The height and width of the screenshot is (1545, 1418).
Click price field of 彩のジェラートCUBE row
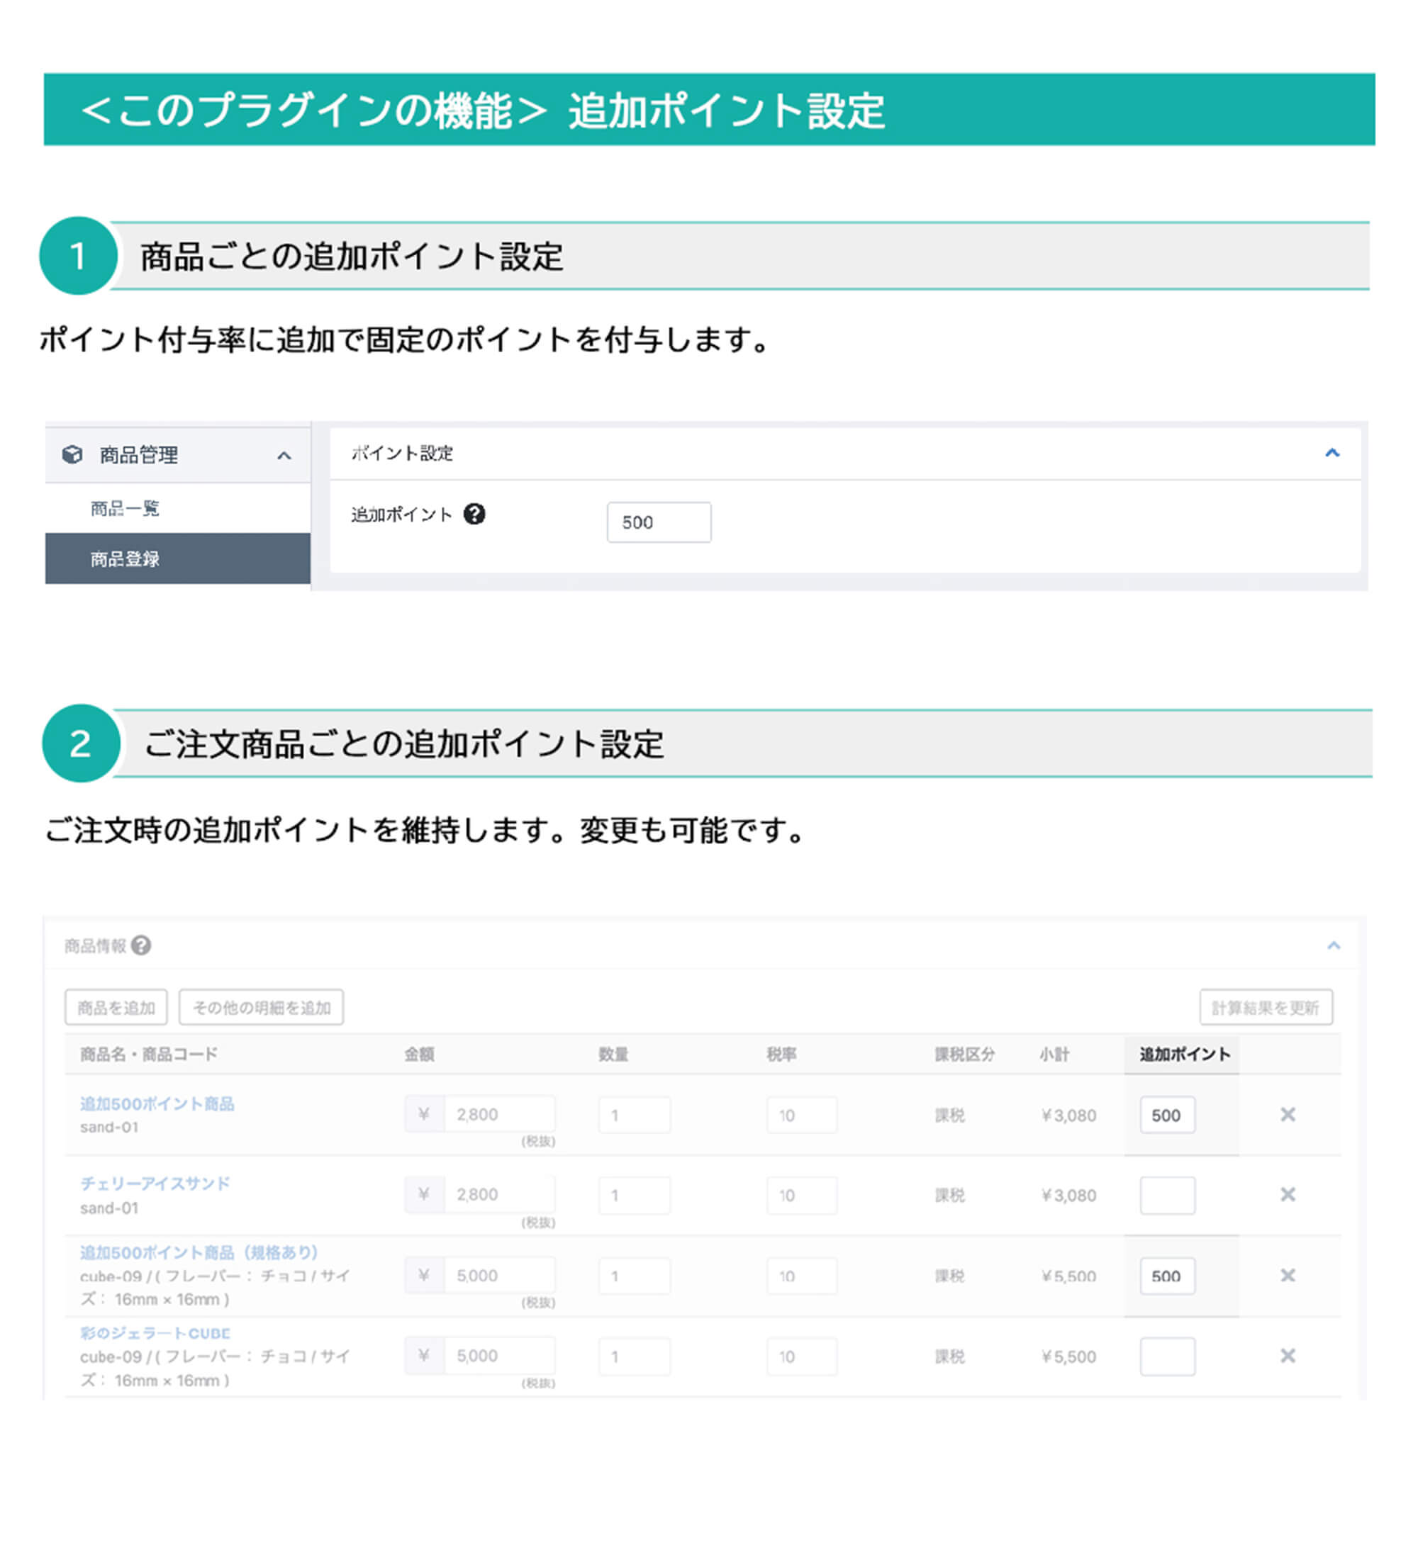(x=498, y=1356)
